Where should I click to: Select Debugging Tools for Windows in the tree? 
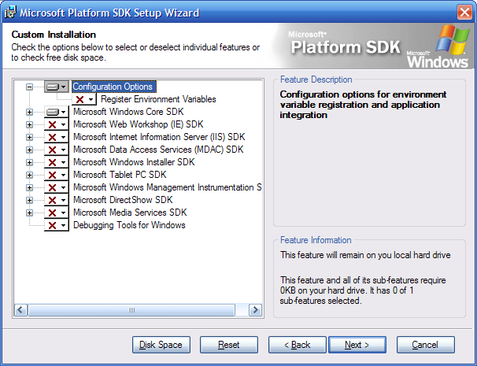(x=129, y=225)
